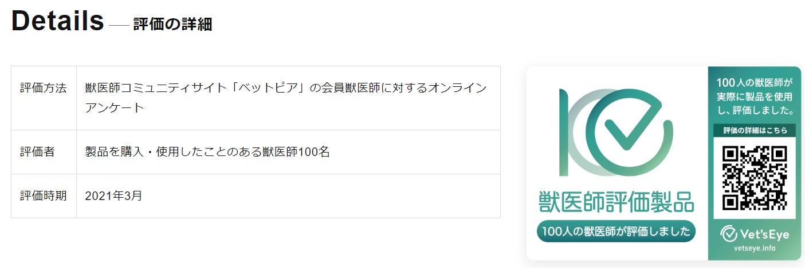Select the 評価者 row header cell
Screen dimensions: 805x268
click(44, 152)
